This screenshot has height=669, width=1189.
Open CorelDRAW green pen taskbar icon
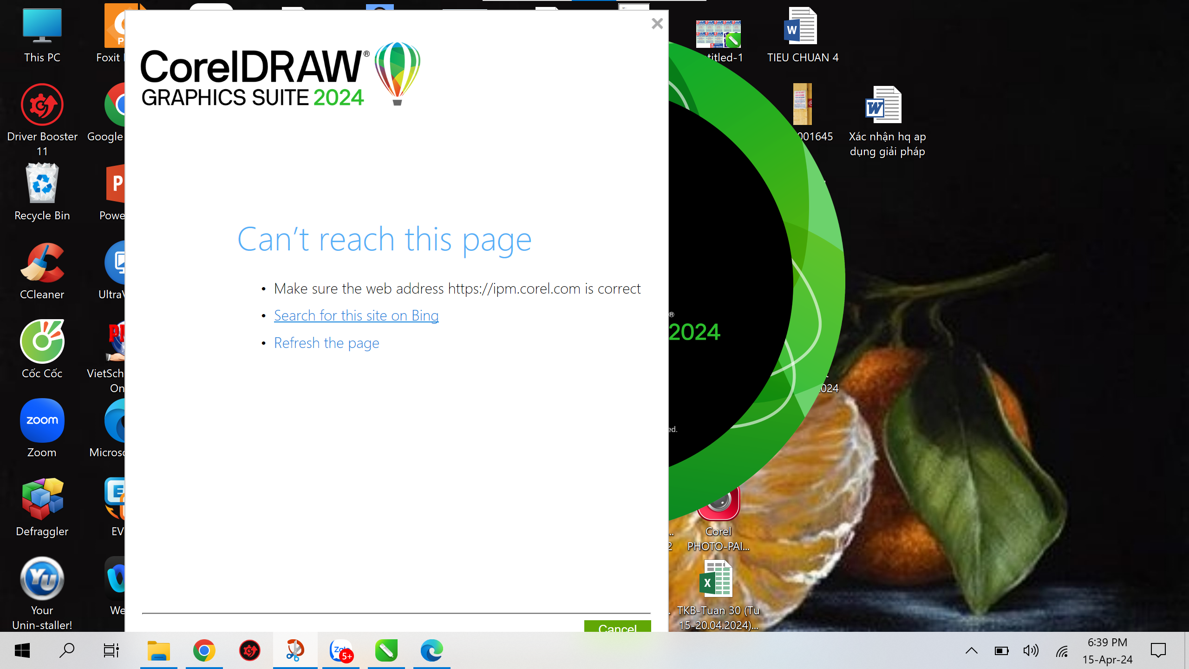click(386, 650)
